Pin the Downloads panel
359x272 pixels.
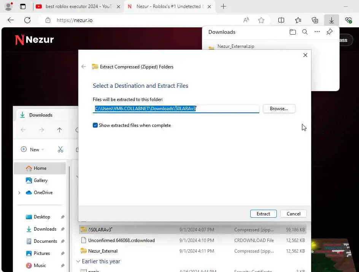tap(329, 32)
